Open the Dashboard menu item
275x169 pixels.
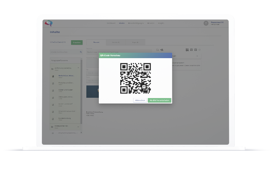[x=111, y=23]
